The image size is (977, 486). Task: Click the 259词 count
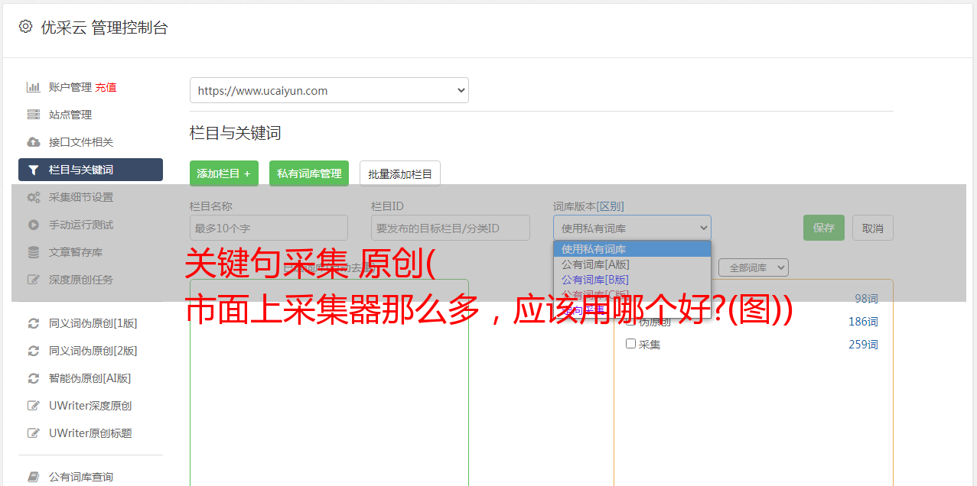click(x=863, y=345)
